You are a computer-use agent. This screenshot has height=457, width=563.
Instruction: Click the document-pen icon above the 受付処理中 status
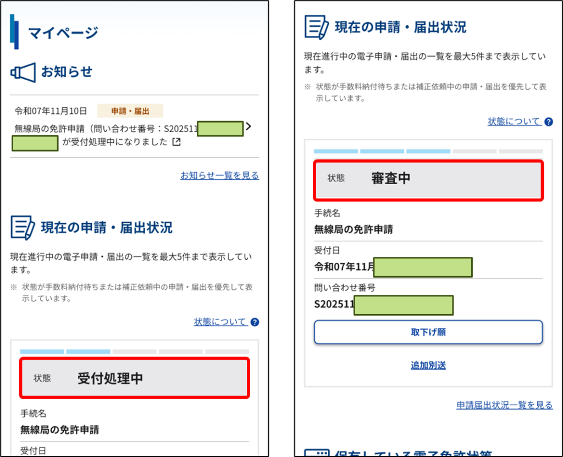coord(23,228)
